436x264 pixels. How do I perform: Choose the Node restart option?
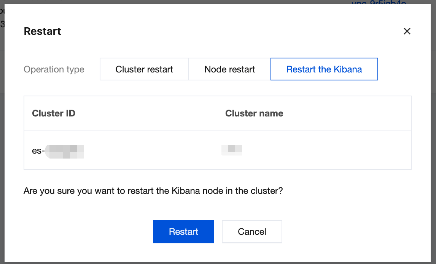(x=229, y=69)
